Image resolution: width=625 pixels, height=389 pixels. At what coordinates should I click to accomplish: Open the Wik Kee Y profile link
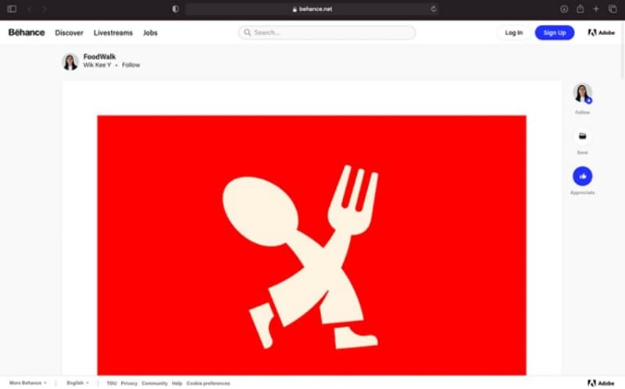pyautogui.click(x=97, y=65)
